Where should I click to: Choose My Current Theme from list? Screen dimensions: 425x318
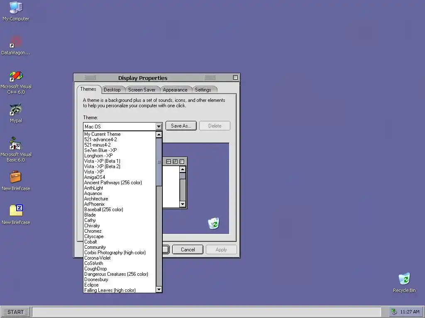tap(120, 134)
